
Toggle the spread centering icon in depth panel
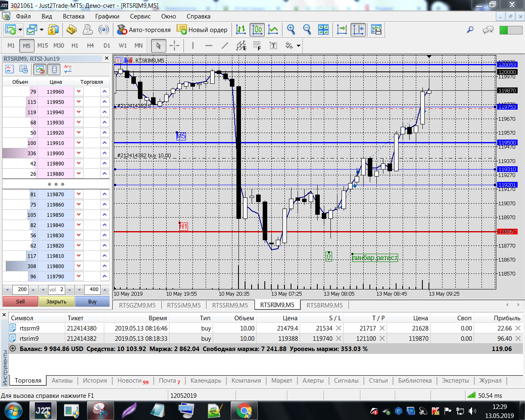point(54,69)
